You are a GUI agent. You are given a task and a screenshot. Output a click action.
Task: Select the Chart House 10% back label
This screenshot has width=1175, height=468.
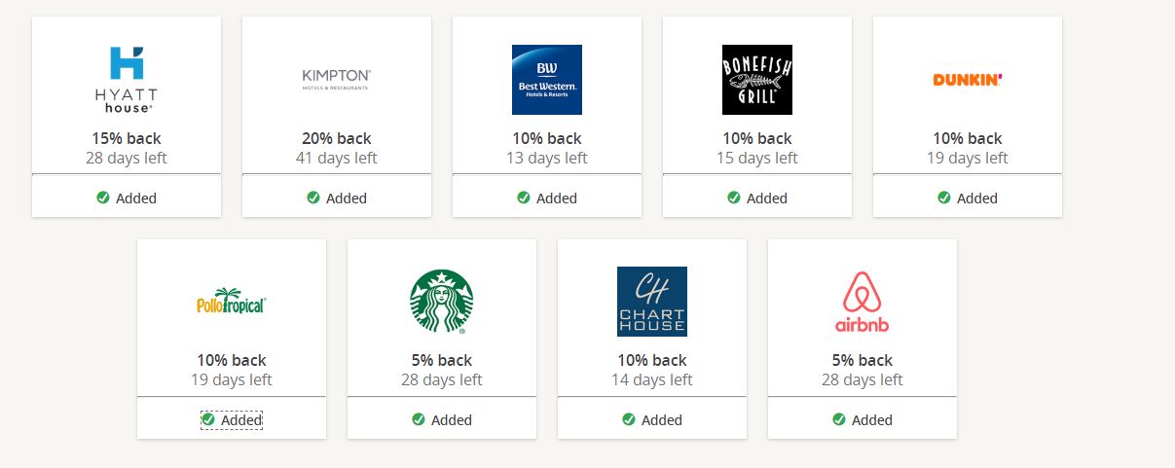click(652, 360)
